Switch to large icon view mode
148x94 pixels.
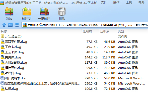10,25
